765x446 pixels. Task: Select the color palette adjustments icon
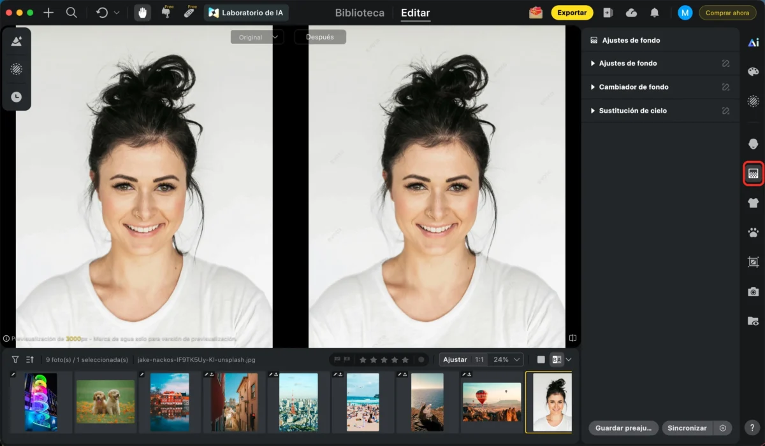click(x=753, y=72)
